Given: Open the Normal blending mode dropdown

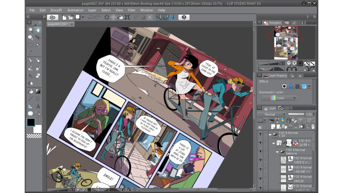Looking at the screenshot, I should click(271, 114).
